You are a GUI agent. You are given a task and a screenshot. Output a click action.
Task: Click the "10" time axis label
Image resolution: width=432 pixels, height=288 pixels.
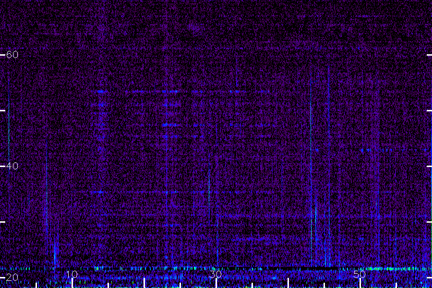tap(72, 274)
